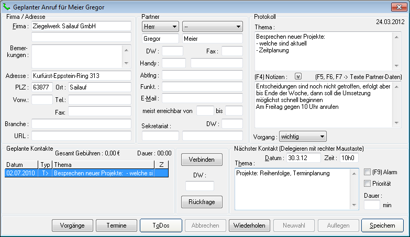Click the green phone icon in title bar
The width and height of the screenshot is (410, 237).
click(x=7, y=7)
